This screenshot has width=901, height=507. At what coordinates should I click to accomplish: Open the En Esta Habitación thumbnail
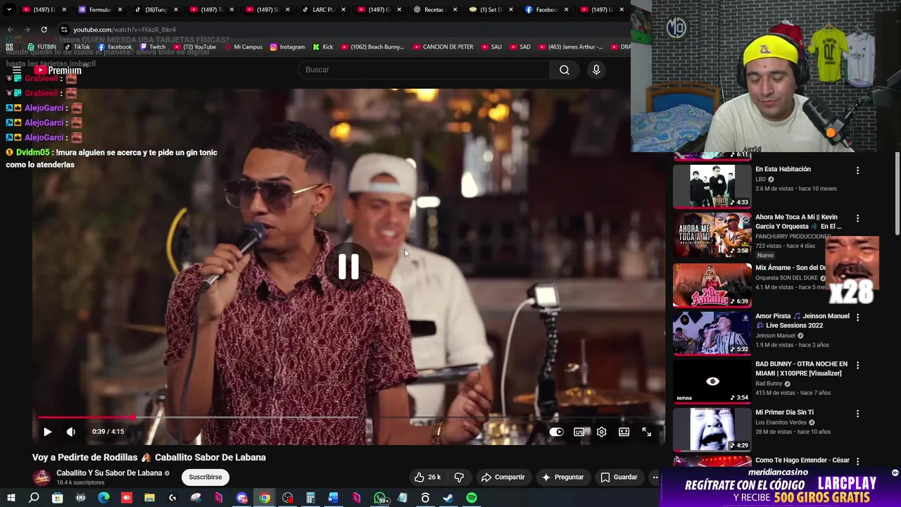pyautogui.click(x=712, y=186)
